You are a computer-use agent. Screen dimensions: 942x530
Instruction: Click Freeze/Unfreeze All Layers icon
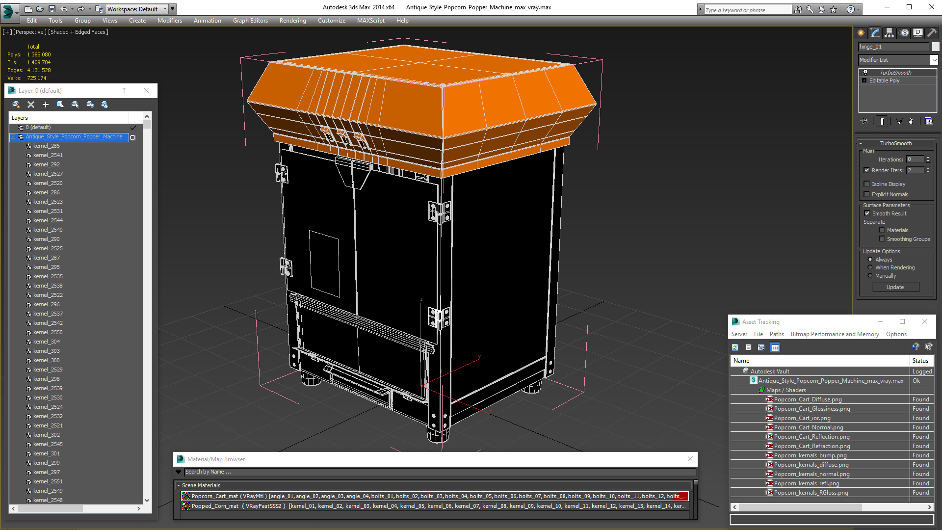[x=105, y=105]
